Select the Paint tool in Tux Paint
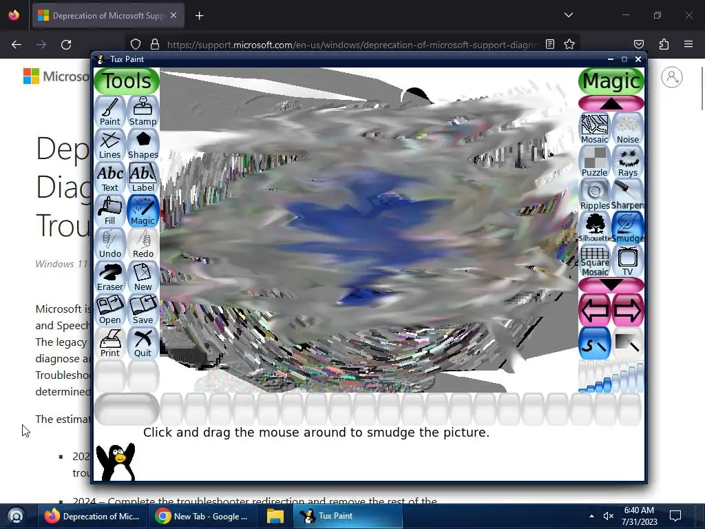This screenshot has height=529, width=705. click(109, 112)
